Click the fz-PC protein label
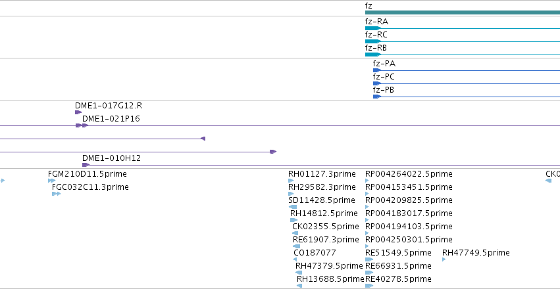This screenshot has height=289, width=560. click(x=384, y=77)
